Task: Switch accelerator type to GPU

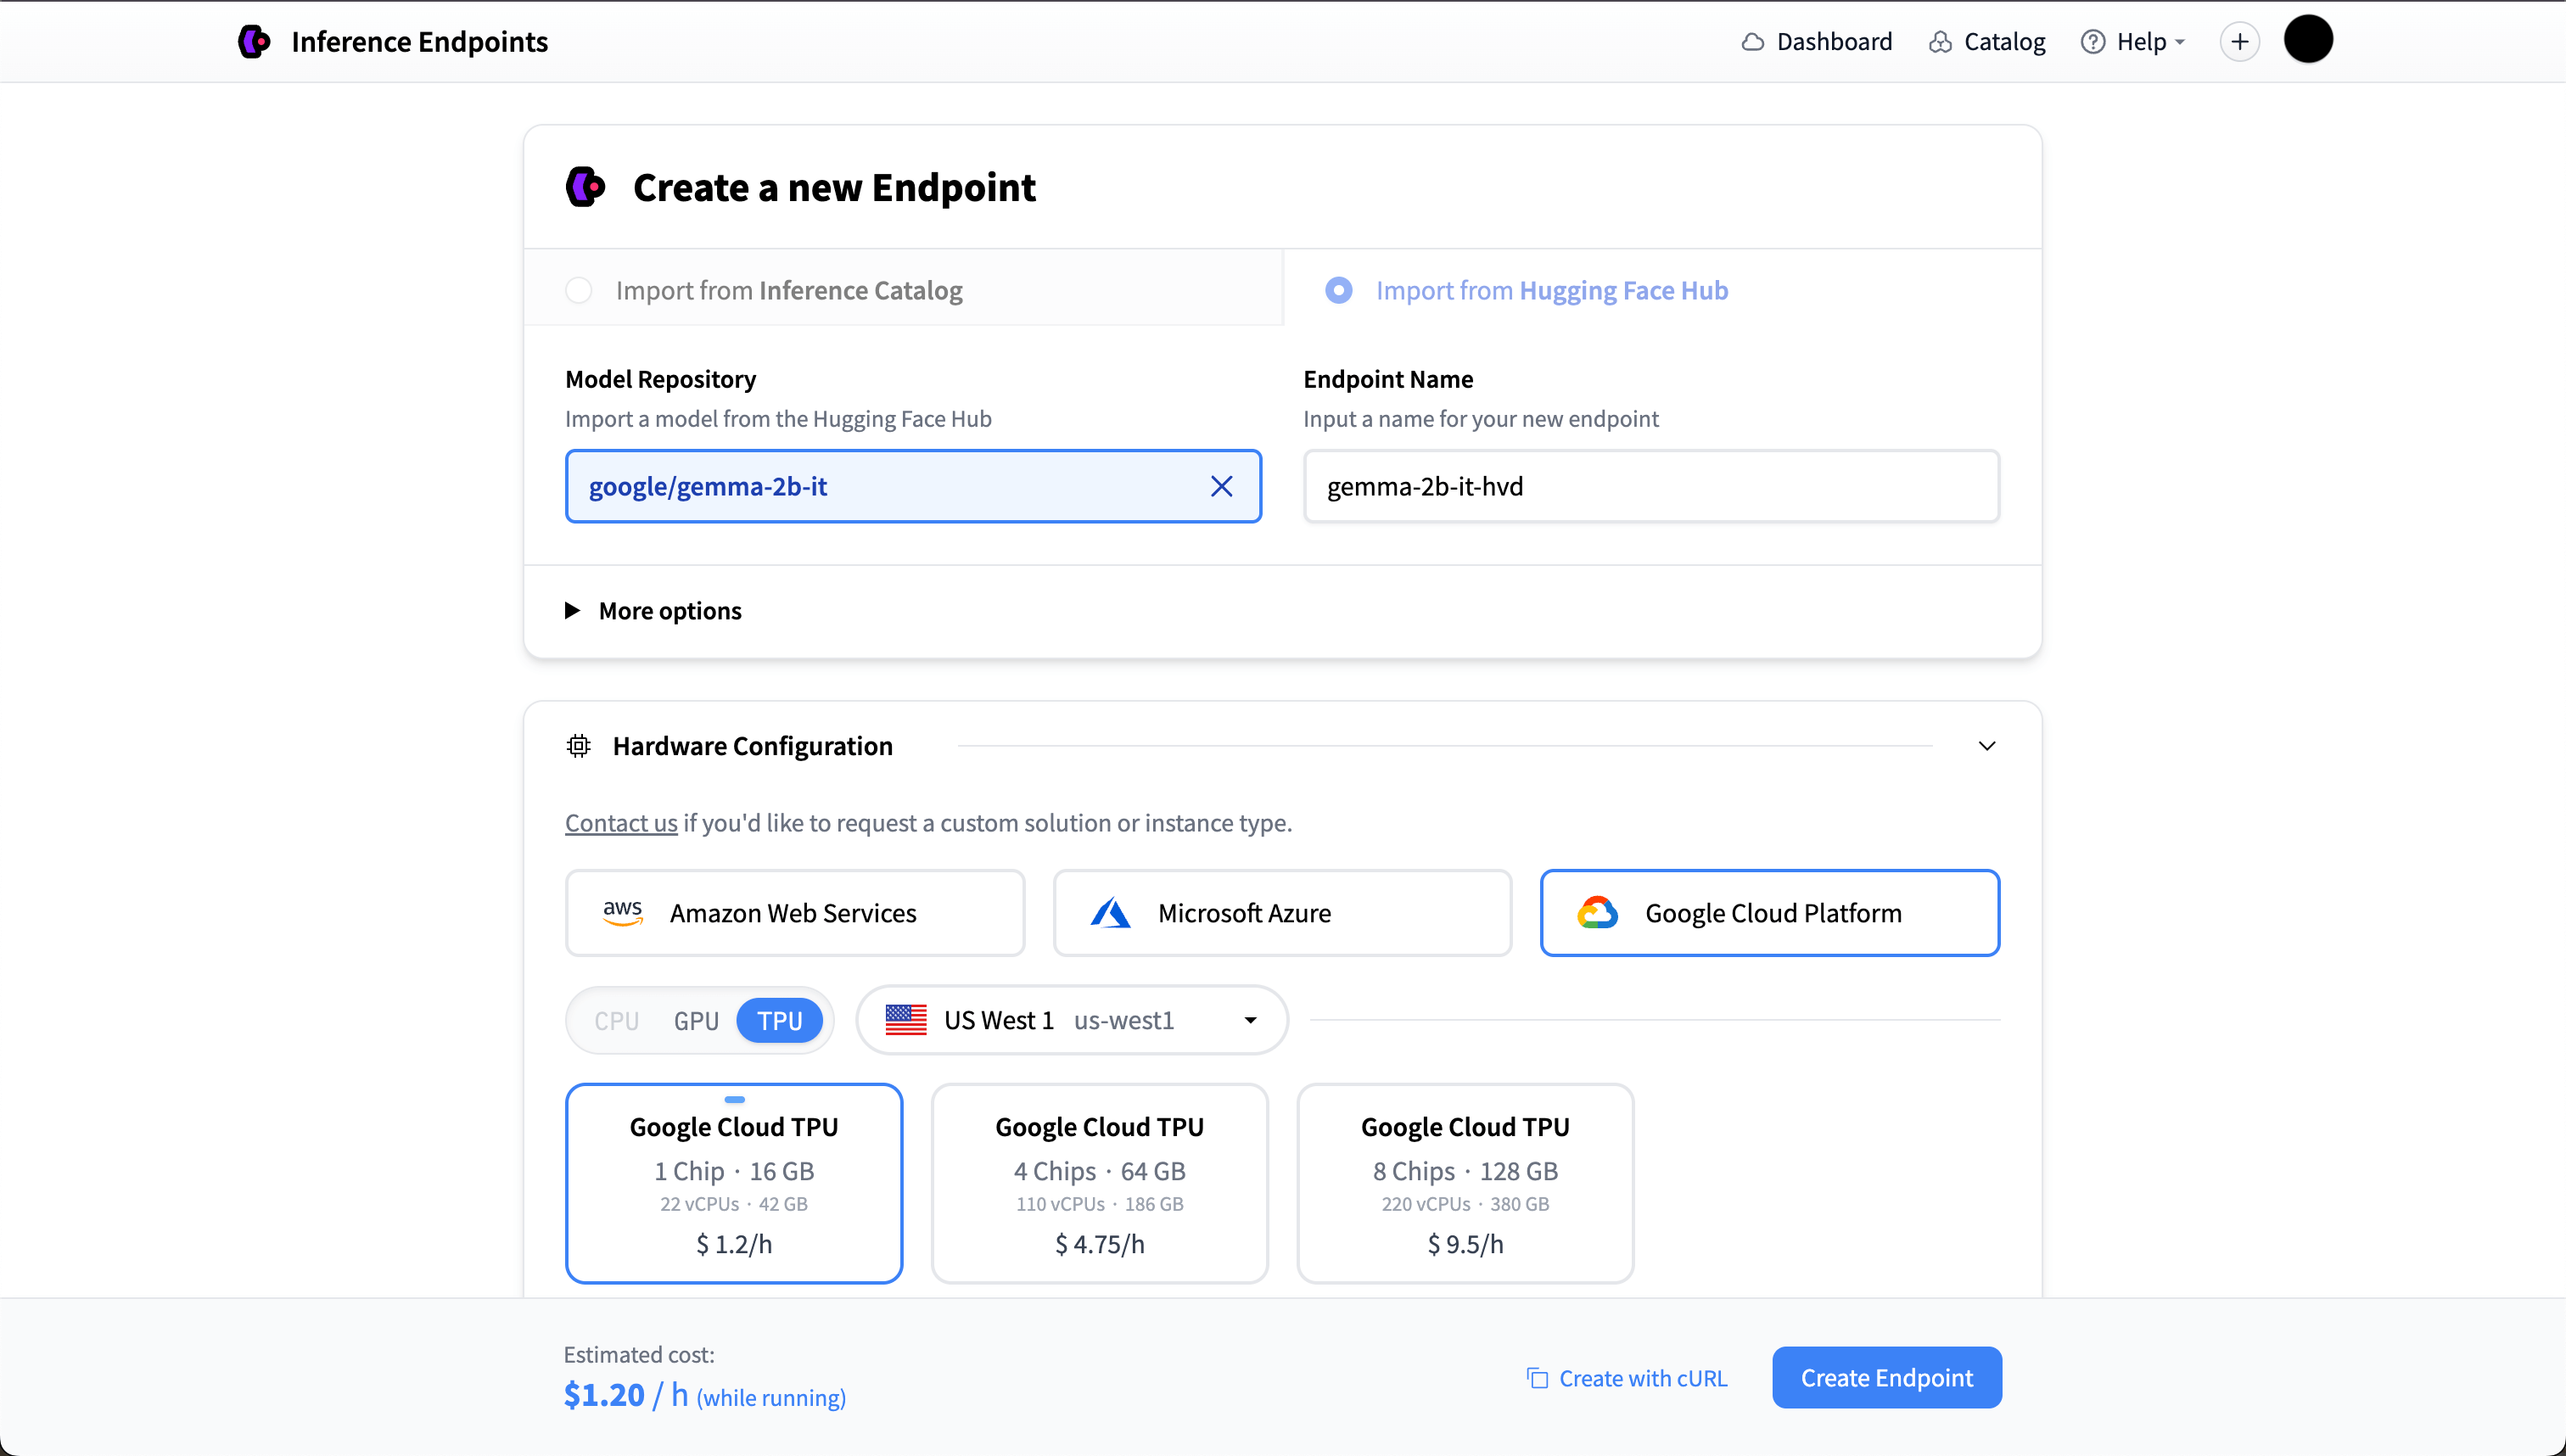Action: click(x=696, y=1019)
